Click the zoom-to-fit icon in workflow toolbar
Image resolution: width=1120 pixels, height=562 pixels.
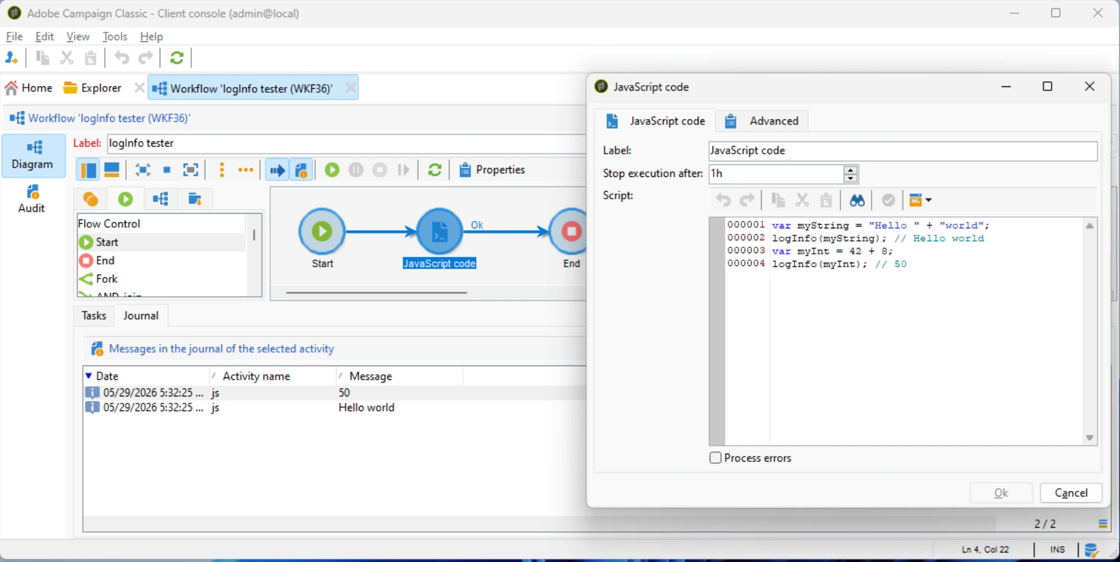pyautogui.click(x=190, y=170)
